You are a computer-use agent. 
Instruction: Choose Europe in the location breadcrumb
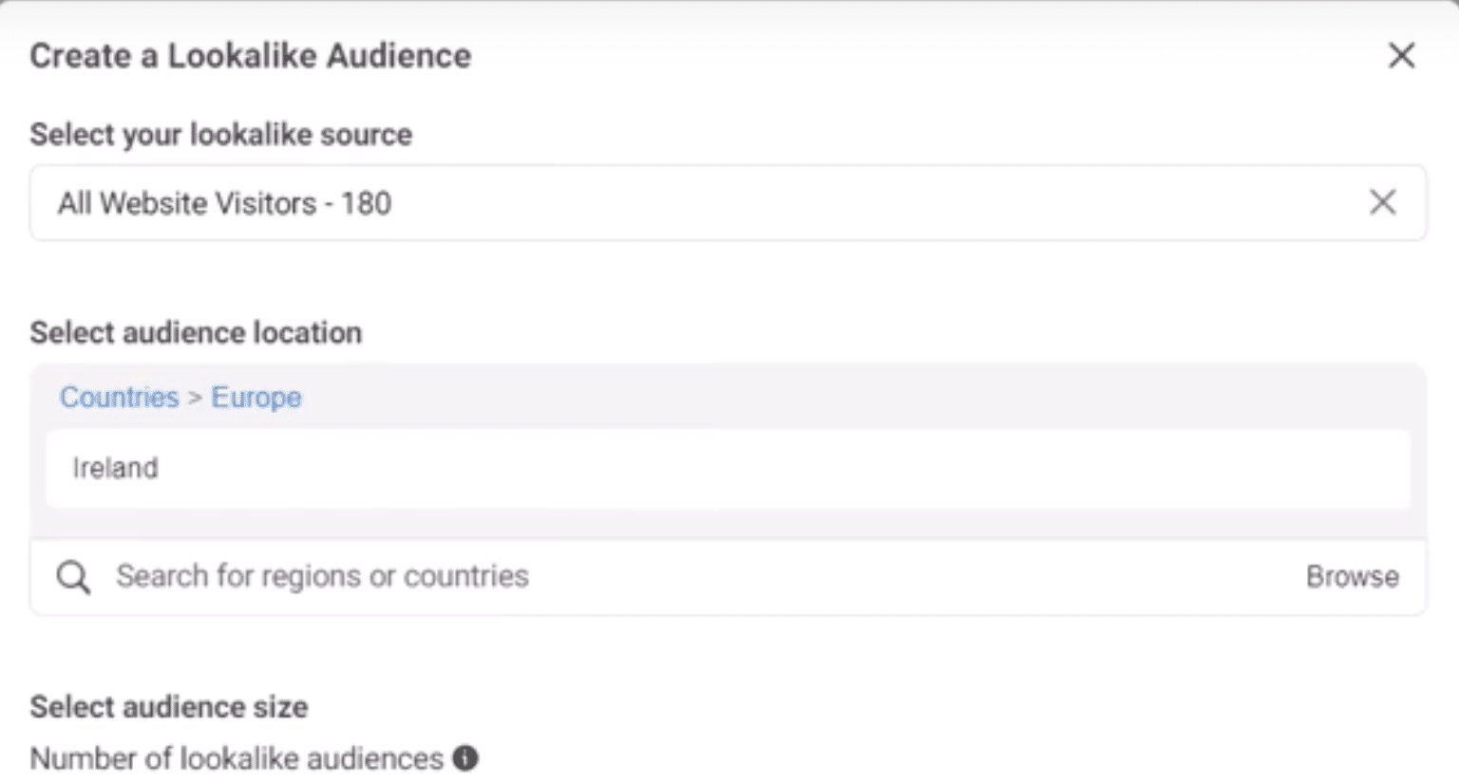click(256, 397)
